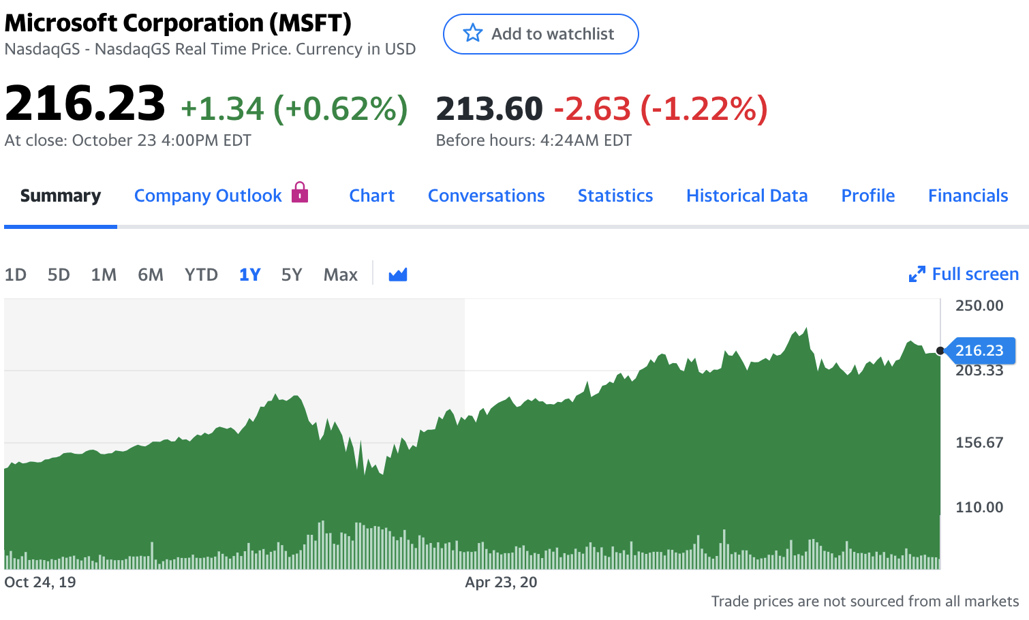This screenshot has height=620, width=1029.
Task: Click the 'Before hours: 4:24AM EDT' text
Action: point(534,140)
